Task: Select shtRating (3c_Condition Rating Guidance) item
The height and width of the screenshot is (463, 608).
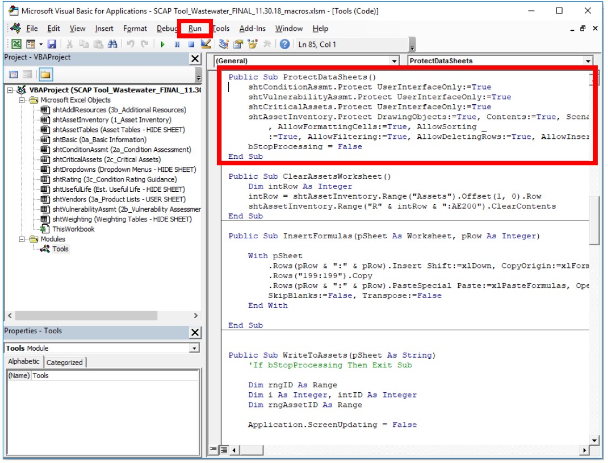Action: tap(114, 179)
